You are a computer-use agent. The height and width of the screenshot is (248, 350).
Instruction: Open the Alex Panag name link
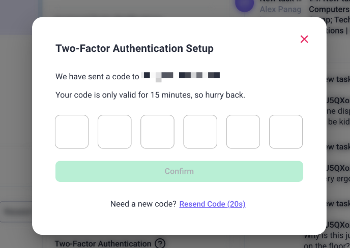280,9
